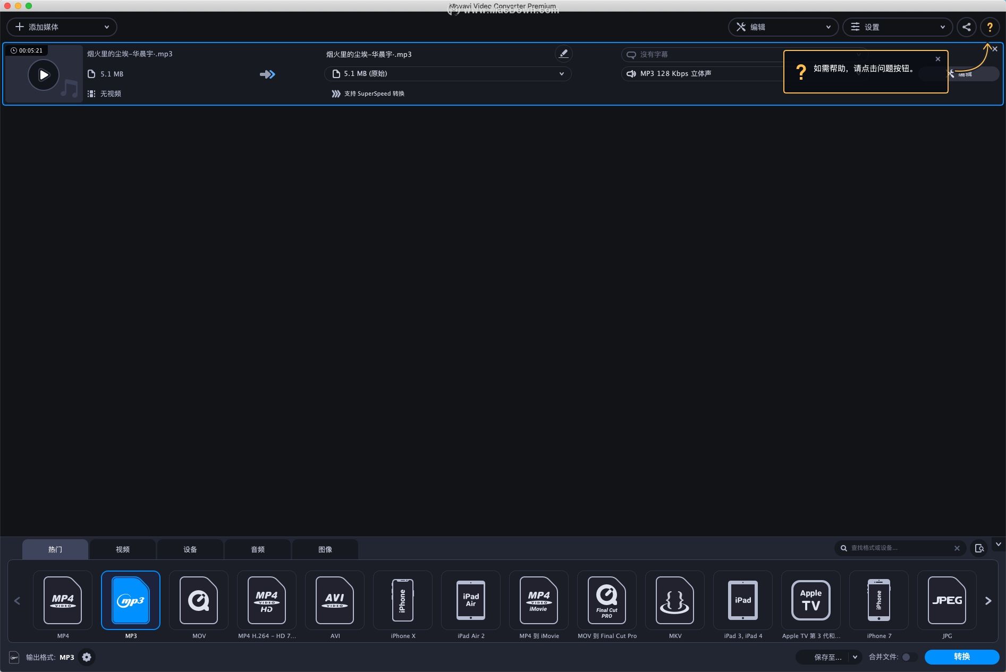The height and width of the screenshot is (672, 1006).
Task: Collapse the format panel chevron
Action: [998, 544]
